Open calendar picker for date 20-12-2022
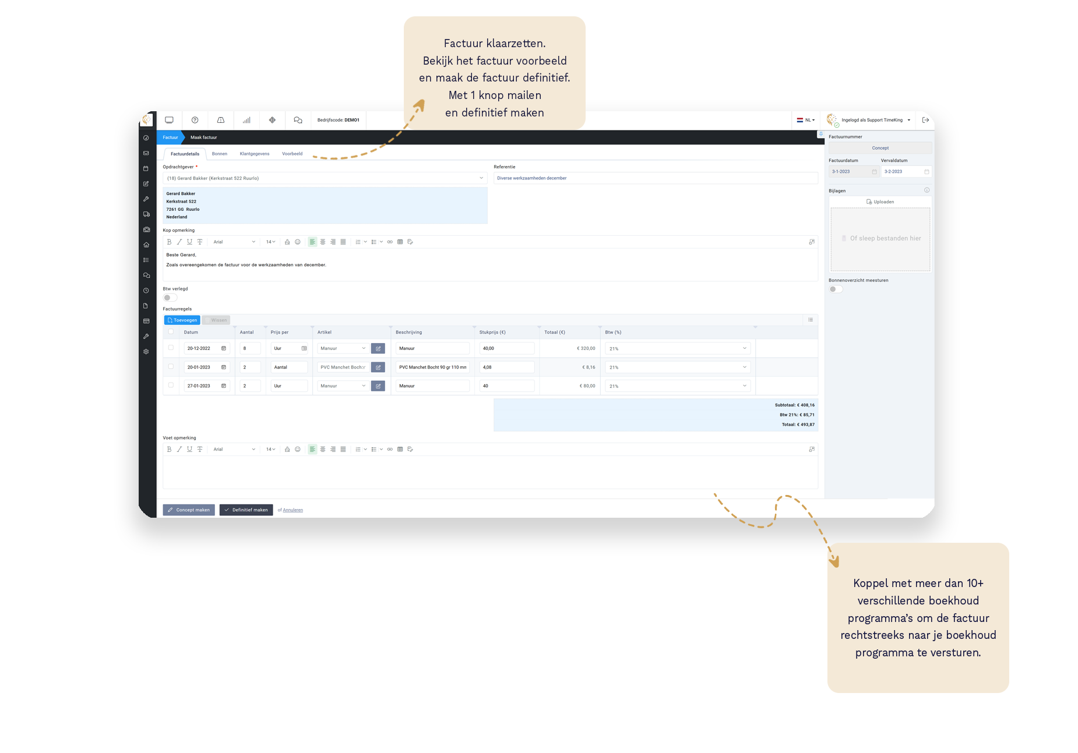 click(224, 348)
